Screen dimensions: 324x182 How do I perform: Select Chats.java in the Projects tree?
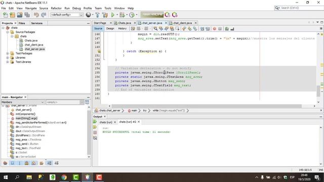(31, 40)
